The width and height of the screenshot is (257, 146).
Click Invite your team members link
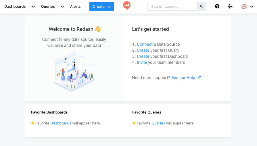(x=142, y=62)
